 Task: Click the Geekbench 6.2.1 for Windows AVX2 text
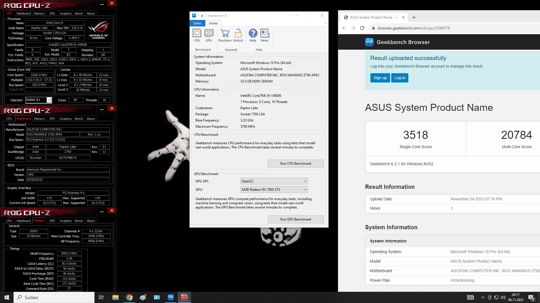pos(401,164)
